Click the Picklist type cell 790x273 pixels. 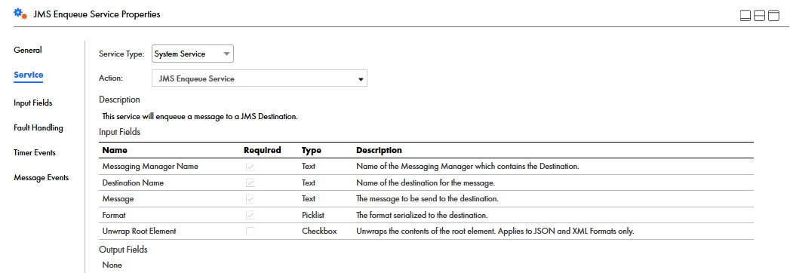(x=313, y=215)
